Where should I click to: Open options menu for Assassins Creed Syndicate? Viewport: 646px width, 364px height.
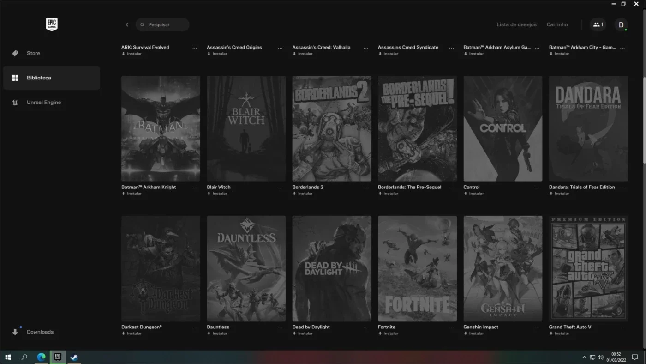point(451,48)
